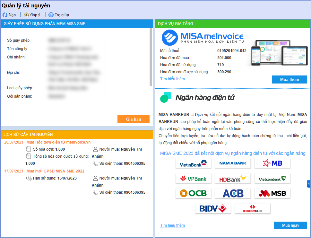The image size is (311, 238).
Task: Expand the side panel arrow on right edge
Action: click(309, 184)
